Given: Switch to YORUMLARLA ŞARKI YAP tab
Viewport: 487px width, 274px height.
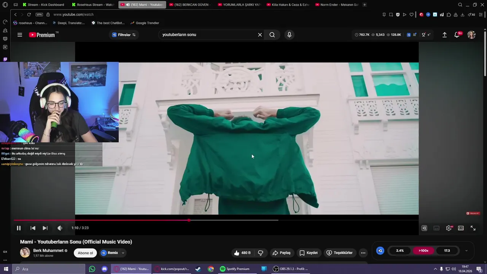Looking at the screenshot, I should coord(239,5).
